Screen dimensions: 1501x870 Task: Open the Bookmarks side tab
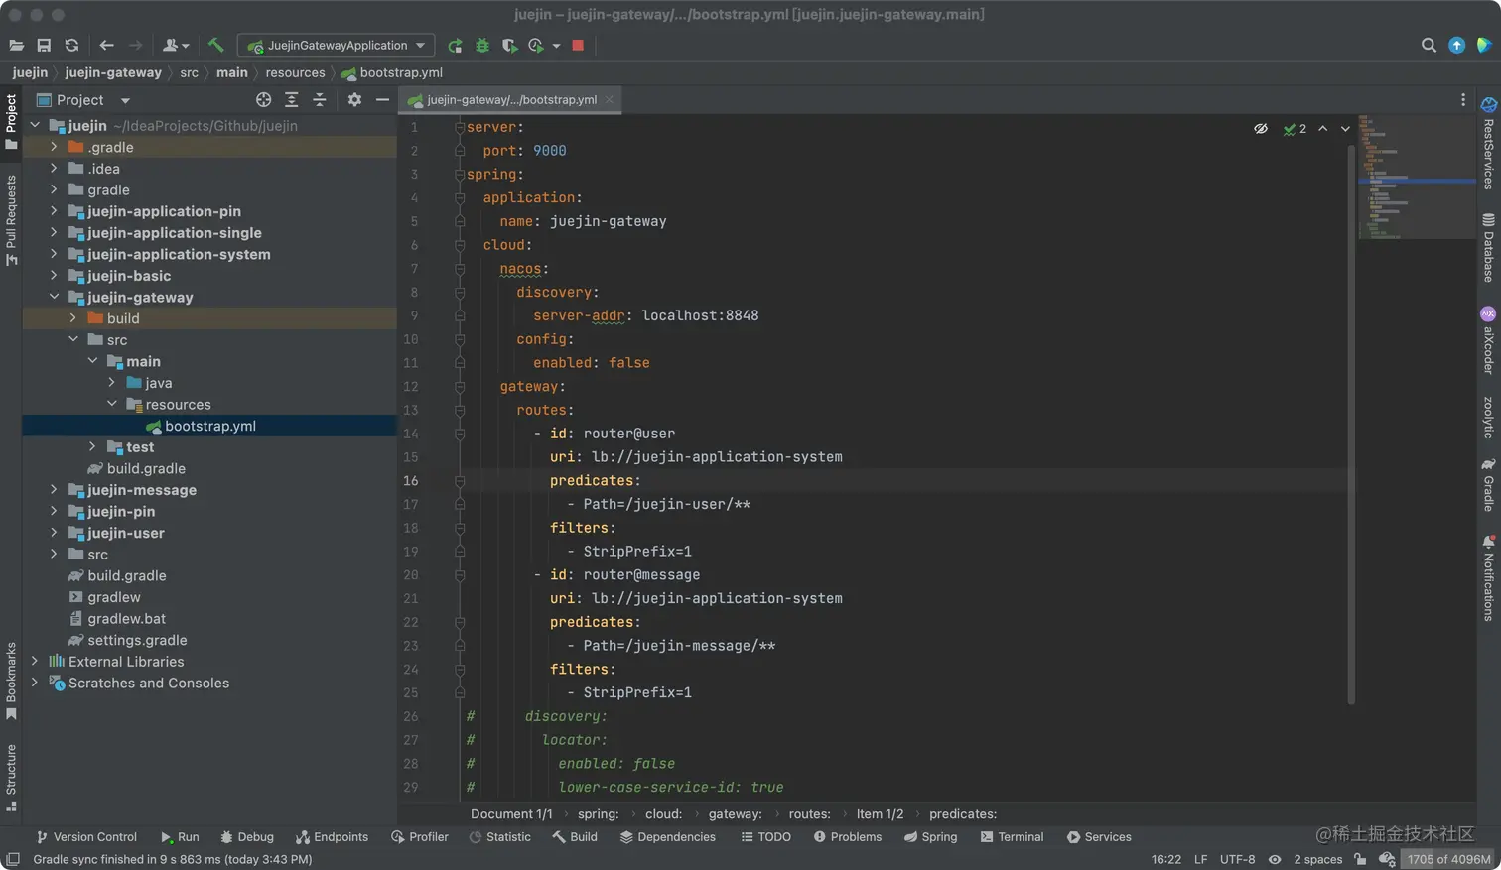point(11,682)
